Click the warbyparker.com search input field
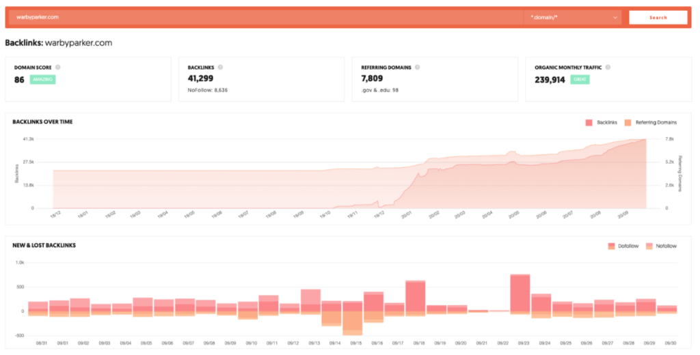Image resolution: width=700 pixels, height=355 pixels. click(266, 17)
